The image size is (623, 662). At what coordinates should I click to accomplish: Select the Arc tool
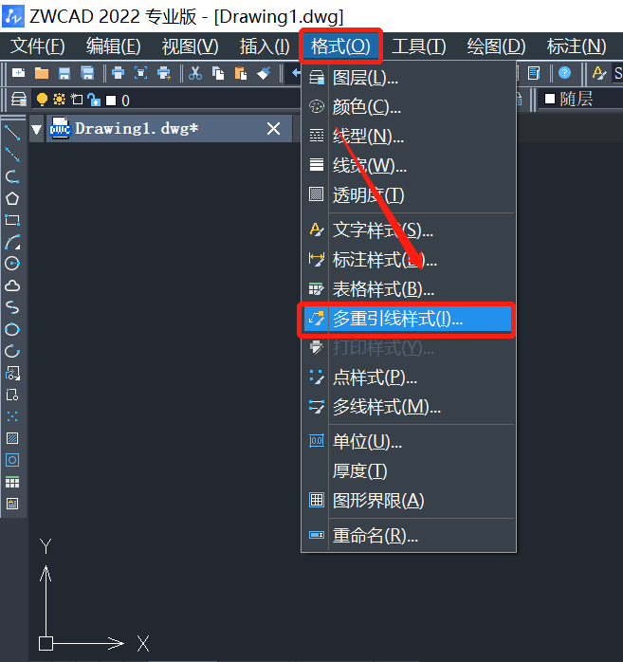coord(12,242)
